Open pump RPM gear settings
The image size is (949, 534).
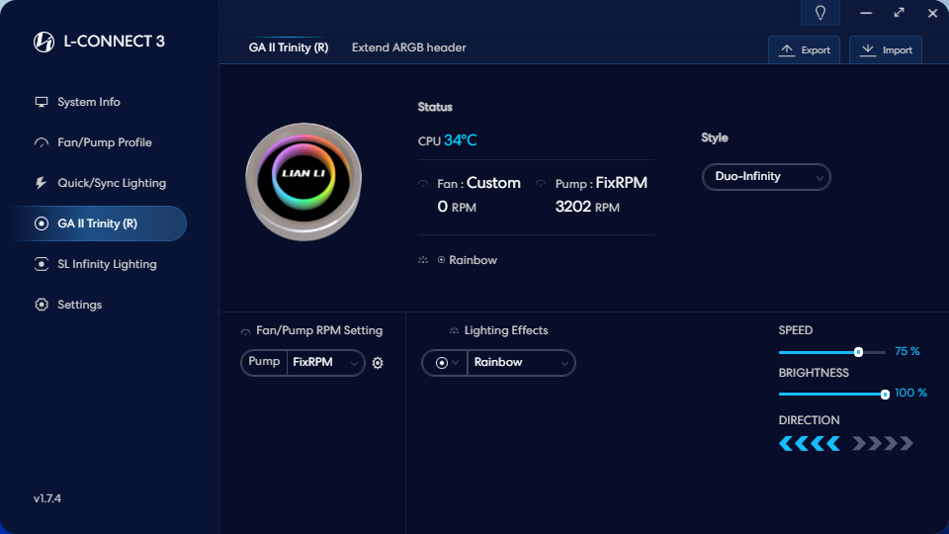(378, 363)
